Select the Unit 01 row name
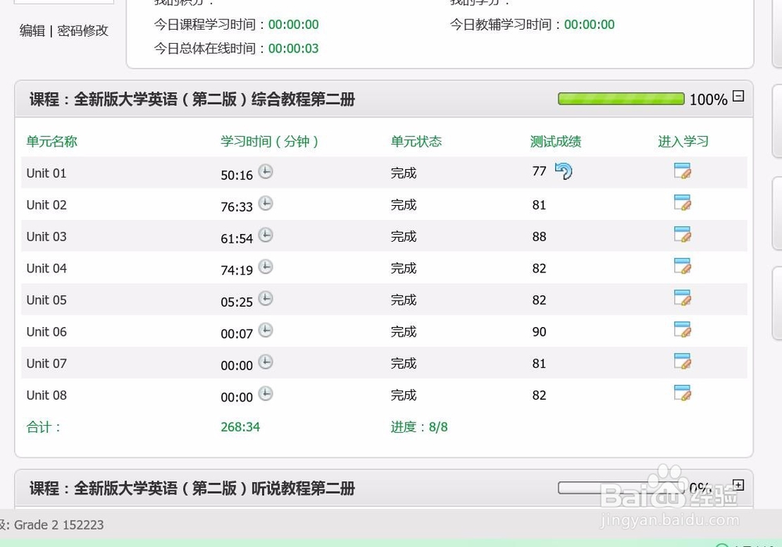The height and width of the screenshot is (547, 782). click(46, 173)
